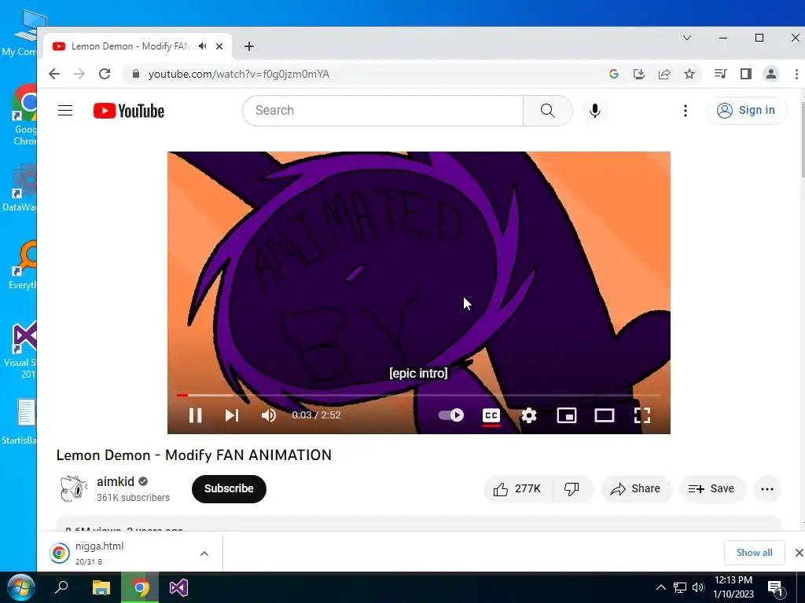
Task: Open File Explorer from taskbar
Action: click(101, 587)
